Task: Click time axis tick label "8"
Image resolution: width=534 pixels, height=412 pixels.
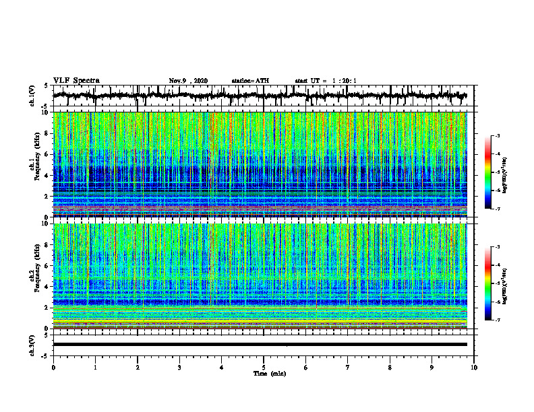Action: tap(390, 368)
